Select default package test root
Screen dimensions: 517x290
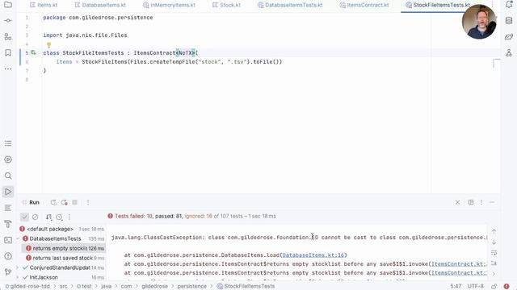pyautogui.click(x=61, y=229)
